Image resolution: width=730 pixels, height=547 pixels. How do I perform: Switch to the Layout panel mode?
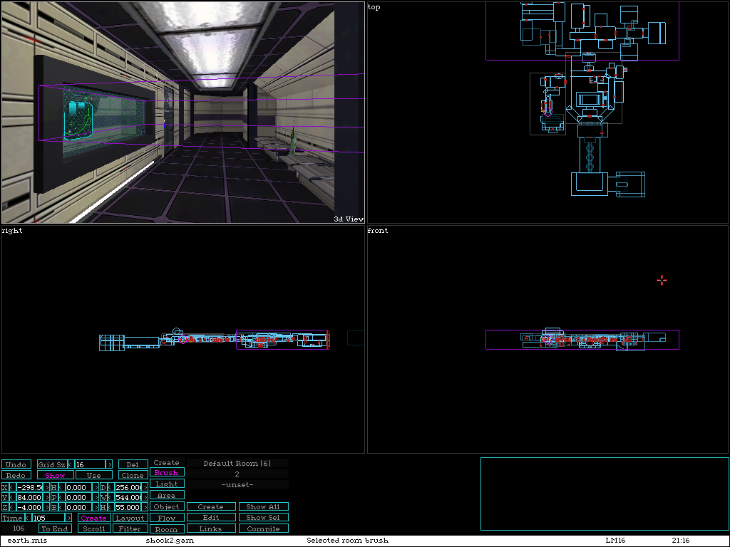point(130,518)
